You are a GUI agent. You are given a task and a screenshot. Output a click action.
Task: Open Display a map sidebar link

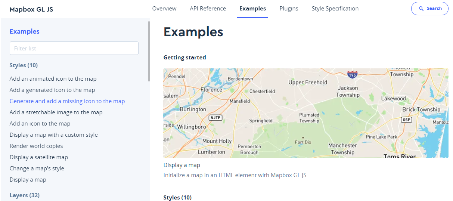28,180
